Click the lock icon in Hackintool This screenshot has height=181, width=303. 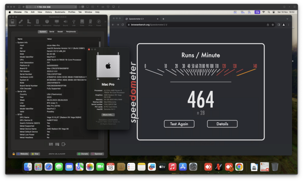click(14, 154)
